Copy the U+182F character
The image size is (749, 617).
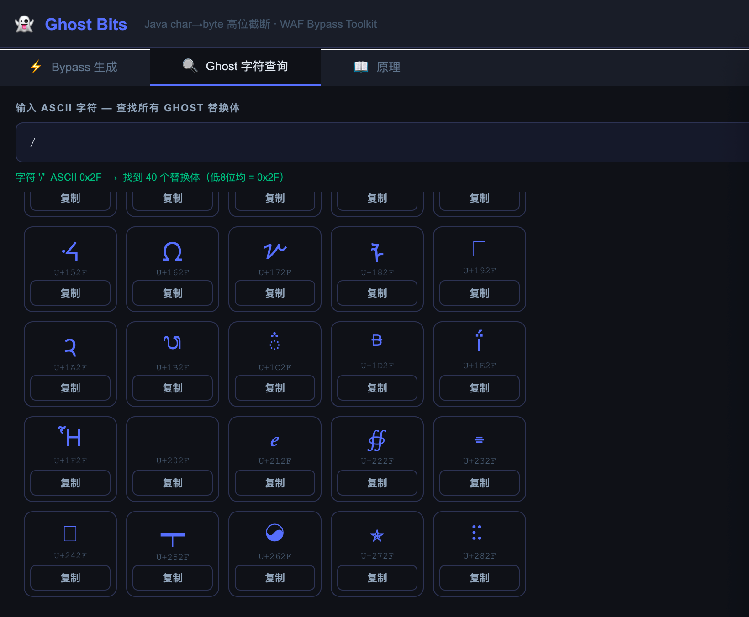click(377, 293)
